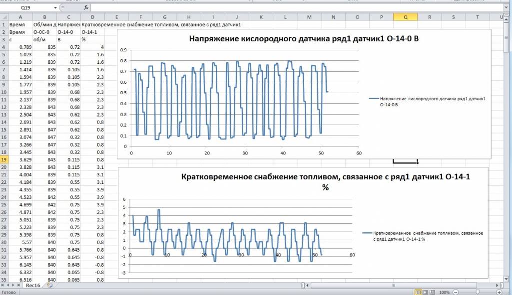Insert a new worksheet via tab icon
This screenshot has width=512, height=295.
49,286
